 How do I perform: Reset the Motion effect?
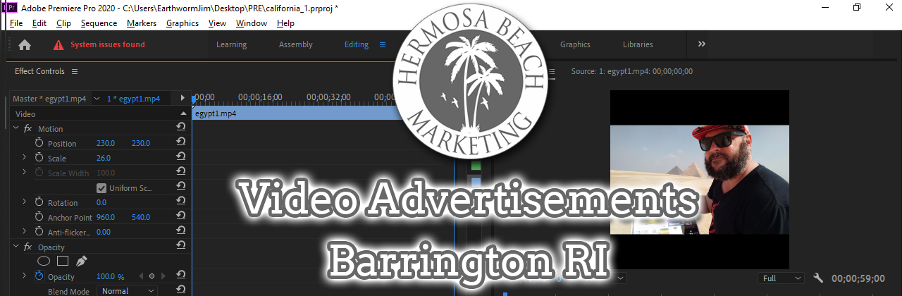181,128
